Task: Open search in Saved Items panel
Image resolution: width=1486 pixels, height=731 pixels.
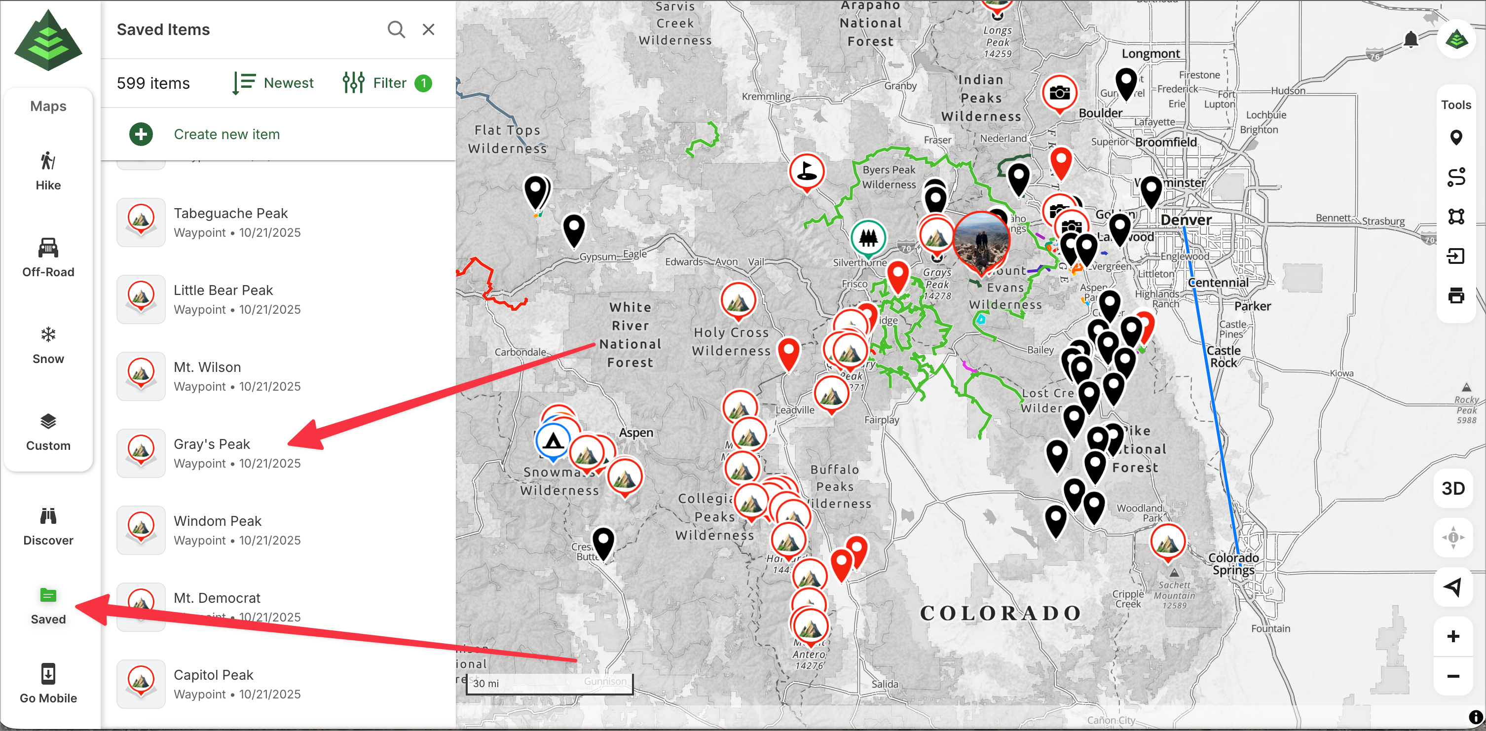Action: tap(396, 30)
